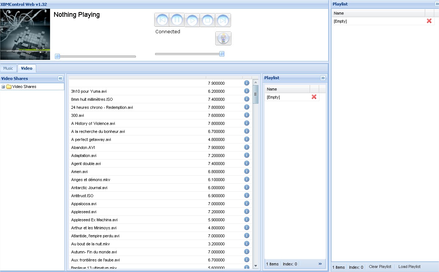Image resolution: width=439 pixels, height=272 pixels.
Task: Click Load Playlist button
Action: pyautogui.click(x=409, y=267)
